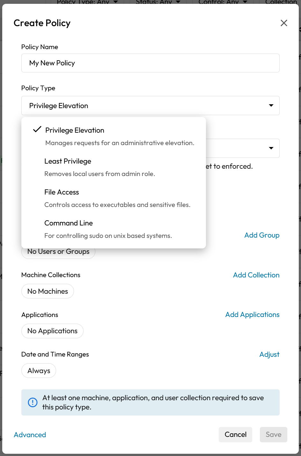Choose Least Privilege from the list
The height and width of the screenshot is (456, 301).
tap(68, 161)
